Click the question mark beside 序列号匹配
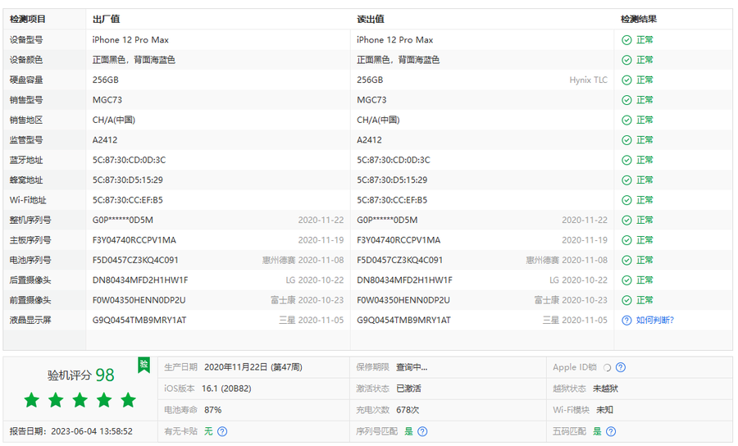 coord(422,431)
